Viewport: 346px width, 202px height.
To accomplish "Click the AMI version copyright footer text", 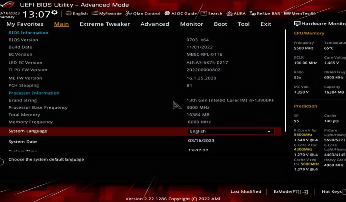I will 173,199.
